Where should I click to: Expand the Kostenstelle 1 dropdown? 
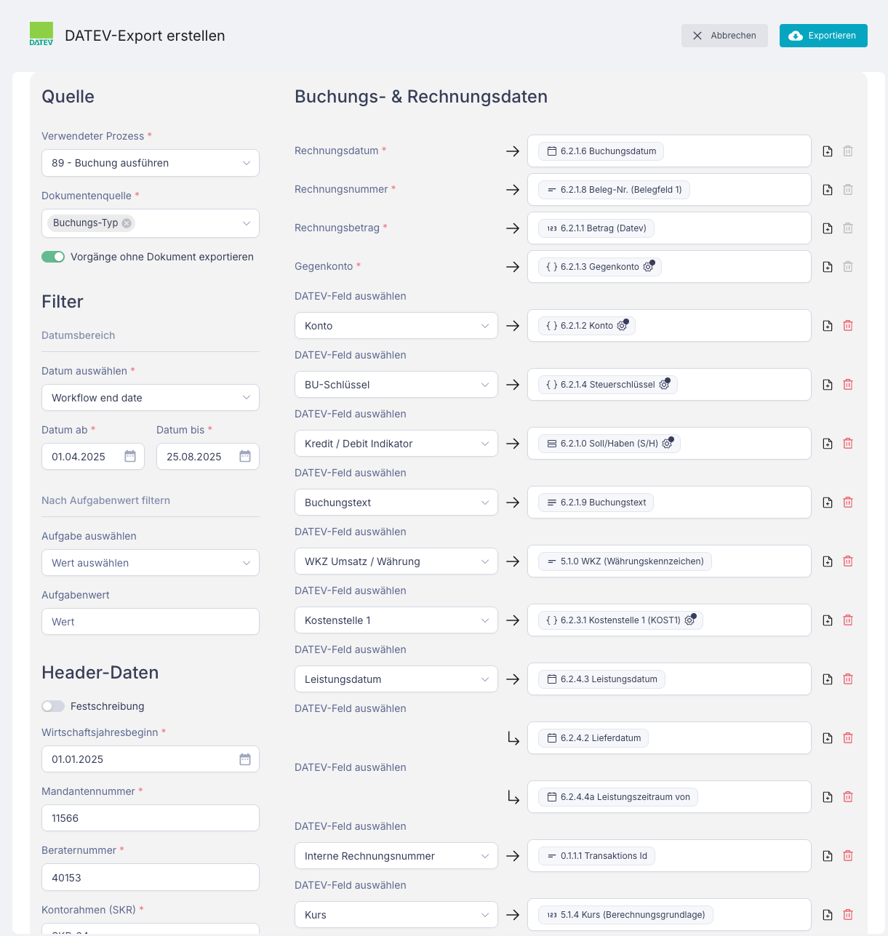[x=396, y=620]
